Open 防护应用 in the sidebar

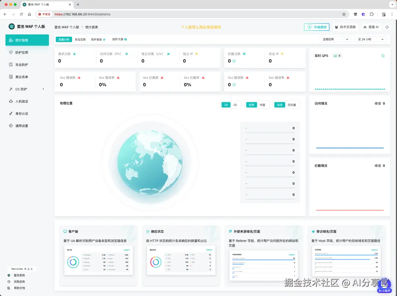(27, 52)
